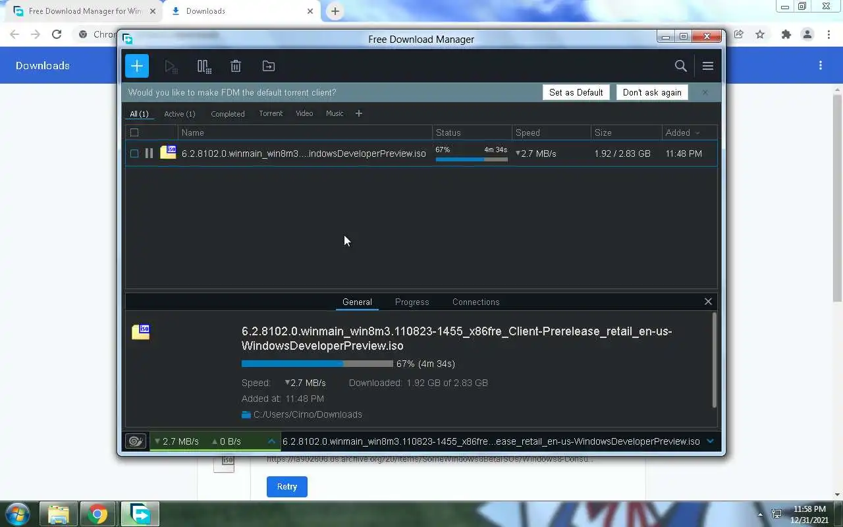Click the Retry button in Chrome downloads
The image size is (843, 527).
[287, 486]
